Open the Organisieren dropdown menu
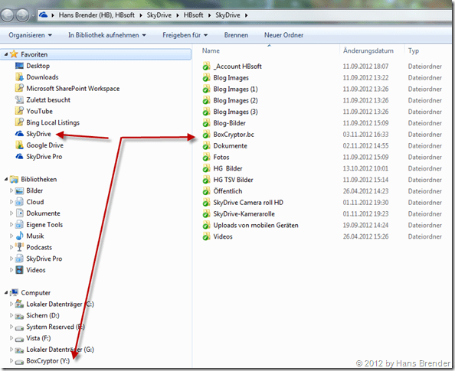 click(30, 35)
